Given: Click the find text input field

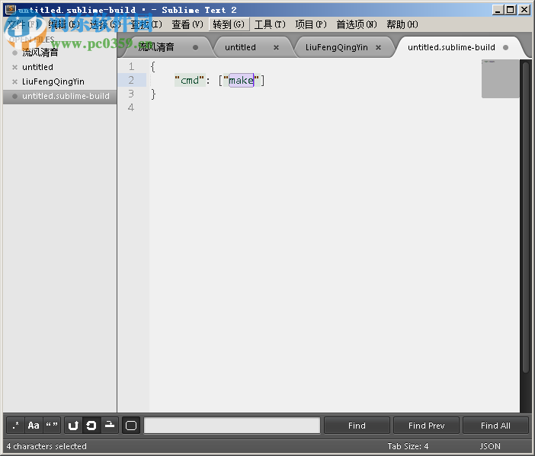Looking at the screenshot, I should (x=232, y=426).
